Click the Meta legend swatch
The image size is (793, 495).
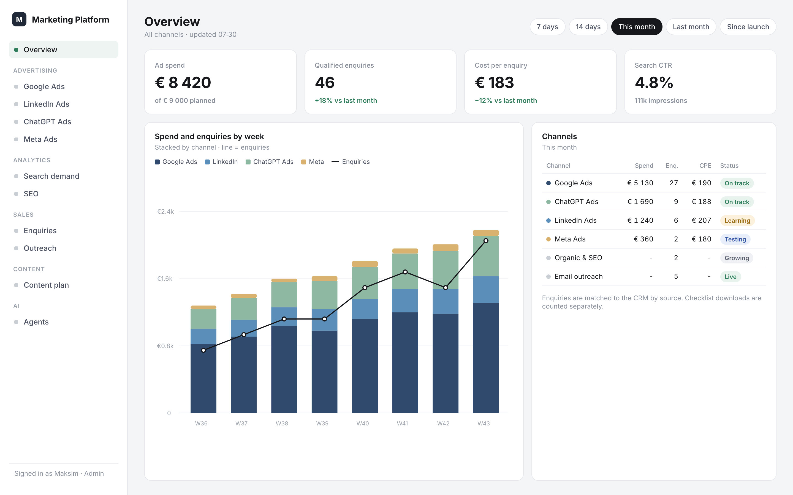pos(304,162)
